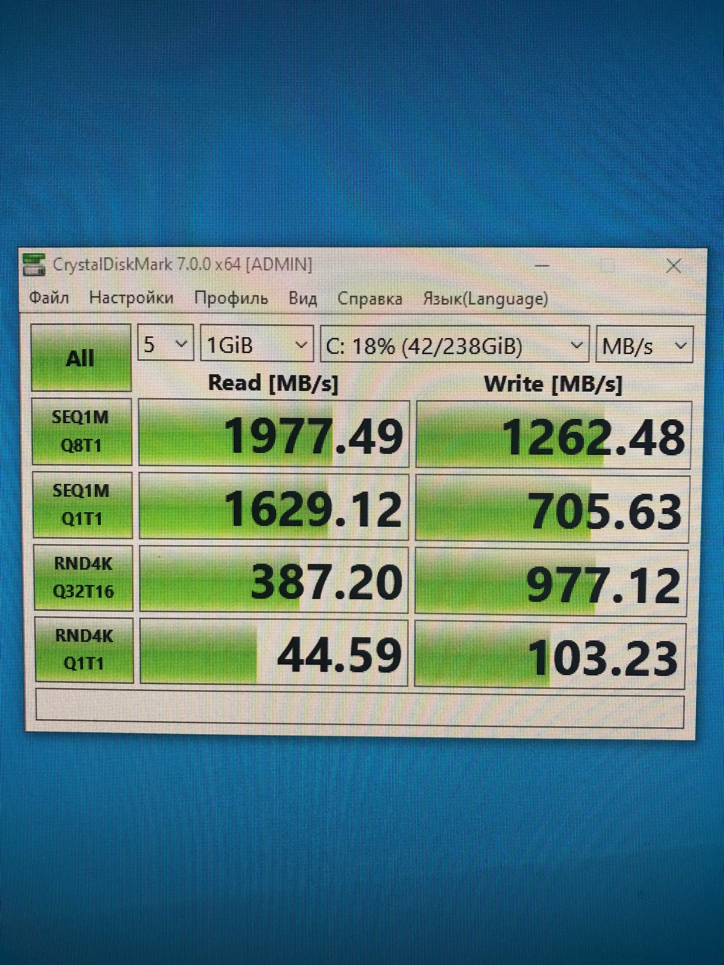Click the Write [MB/s] column header
Viewport: 724px width, 965px height.
coord(553,384)
